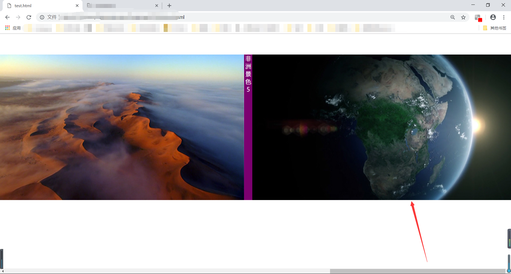Bookmark this page with the star icon

point(463,17)
